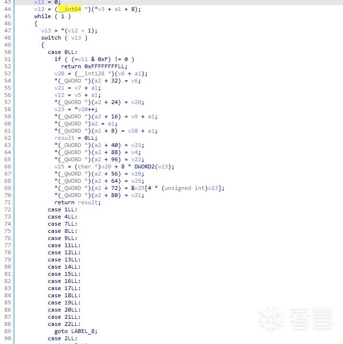Click the 'case 11LL:' label
This screenshot has width=343, height=344.
[64, 245]
